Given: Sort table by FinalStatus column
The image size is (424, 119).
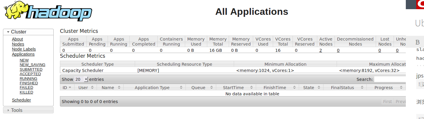Looking at the screenshot, I should pyautogui.click(x=345, y=88).
